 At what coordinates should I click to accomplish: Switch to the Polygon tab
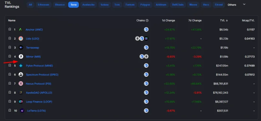pos(145,5)
